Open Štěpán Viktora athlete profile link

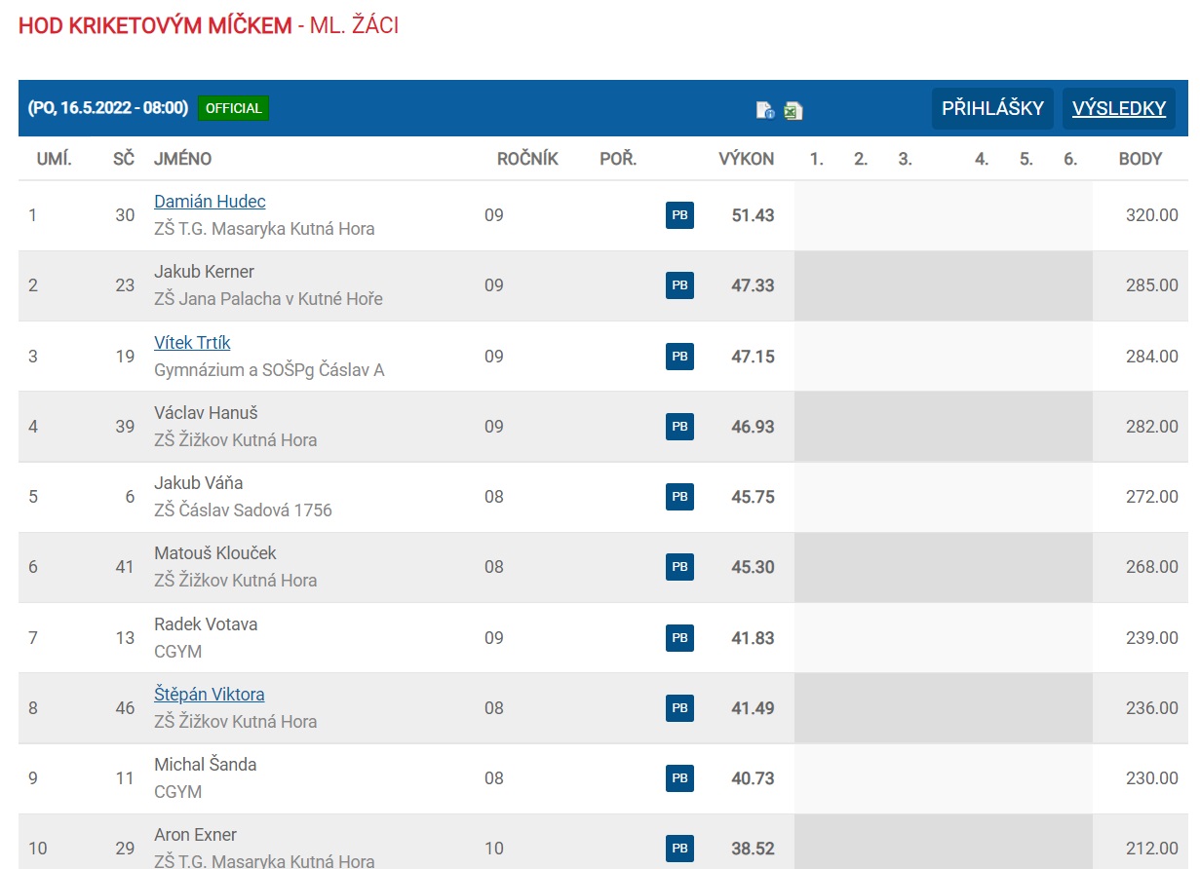209,695
